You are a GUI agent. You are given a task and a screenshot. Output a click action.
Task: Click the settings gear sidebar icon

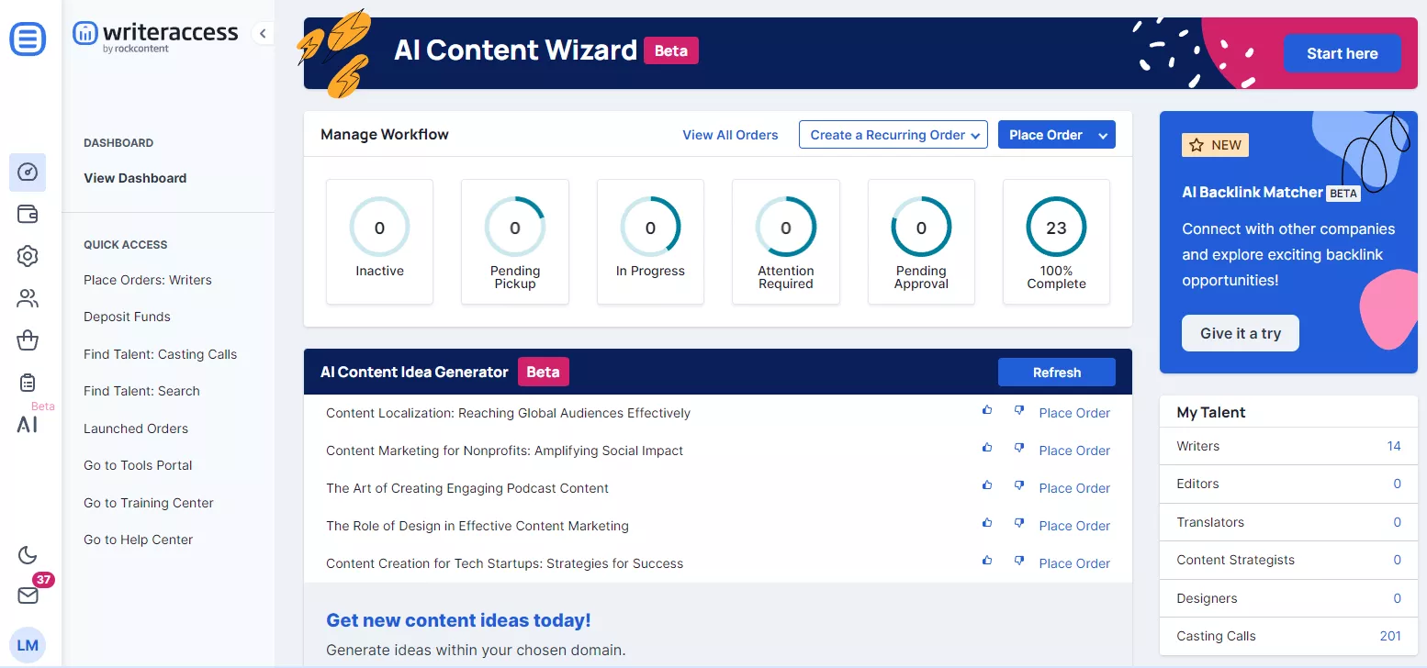pyautogui.click(x=28, y=256)
